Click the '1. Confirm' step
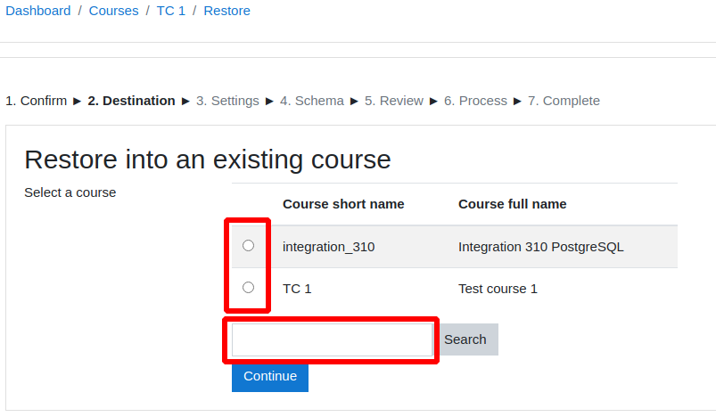Screen dimensions: 716x417 pos(36,101)
